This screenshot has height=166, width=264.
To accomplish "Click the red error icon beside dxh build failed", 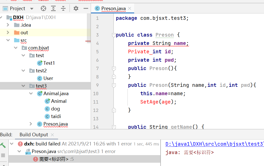I will point(20,144).
